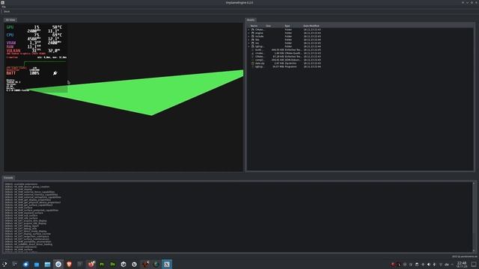
Task: Select the Console tab
Action: click(x=8, y=178)
